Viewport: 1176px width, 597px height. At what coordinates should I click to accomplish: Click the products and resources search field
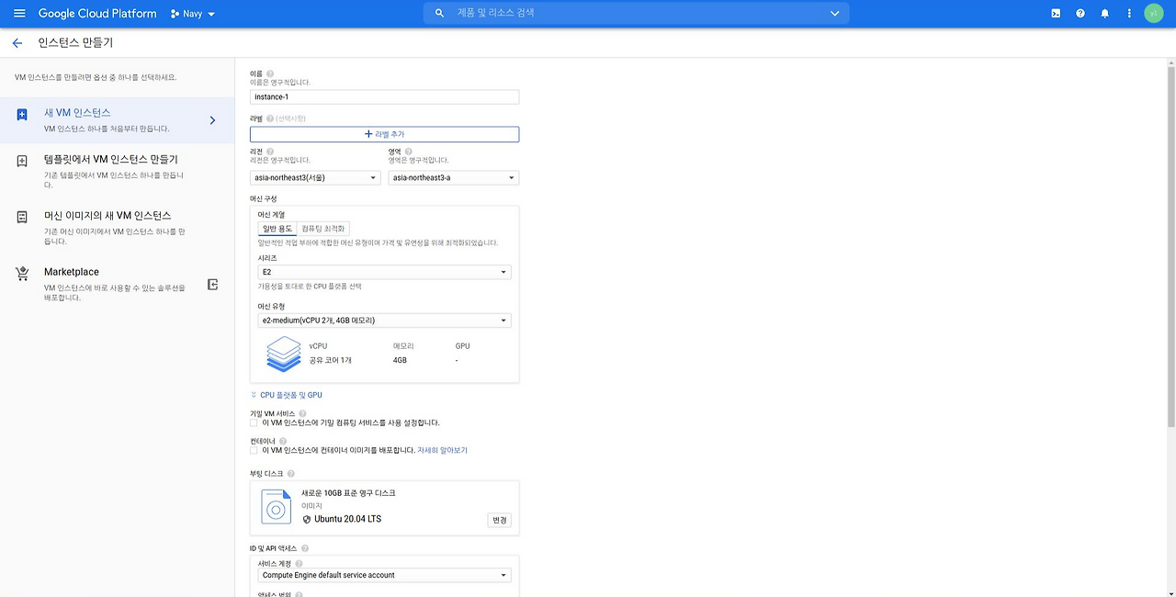636,13
